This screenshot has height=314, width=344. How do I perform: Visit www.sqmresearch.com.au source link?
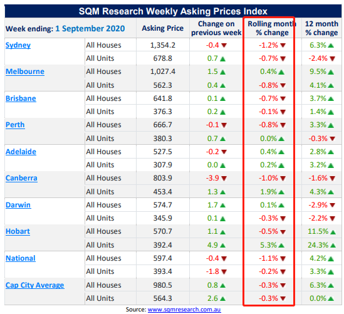(x=184, y=310)
